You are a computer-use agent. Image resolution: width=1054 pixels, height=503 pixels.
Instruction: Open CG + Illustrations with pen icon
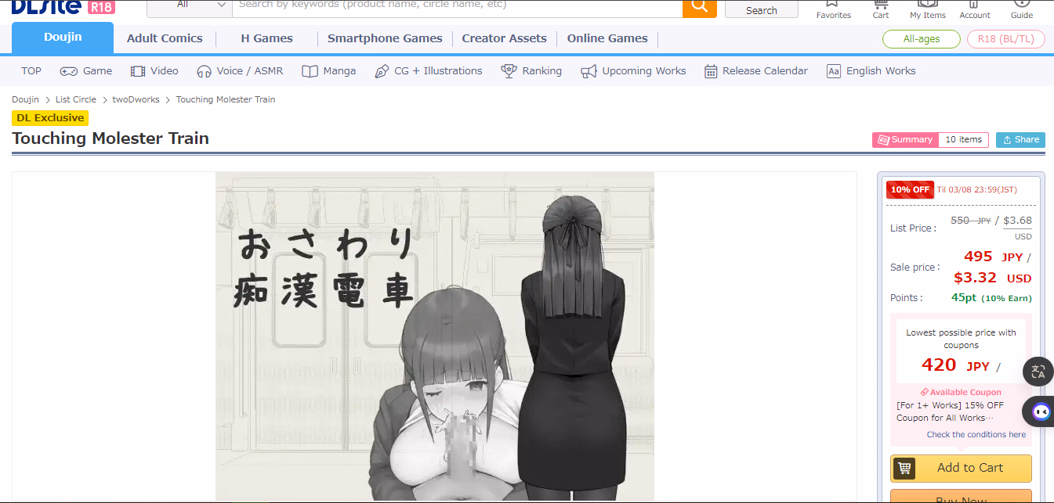pos(429,70)
